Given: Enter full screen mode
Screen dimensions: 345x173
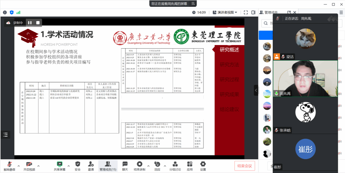Looking at the screenshot, I should pos(246,12).
